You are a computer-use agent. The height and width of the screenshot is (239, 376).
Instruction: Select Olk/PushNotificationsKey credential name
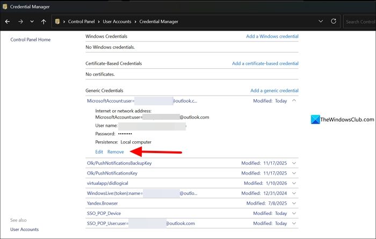click(112, 173)
